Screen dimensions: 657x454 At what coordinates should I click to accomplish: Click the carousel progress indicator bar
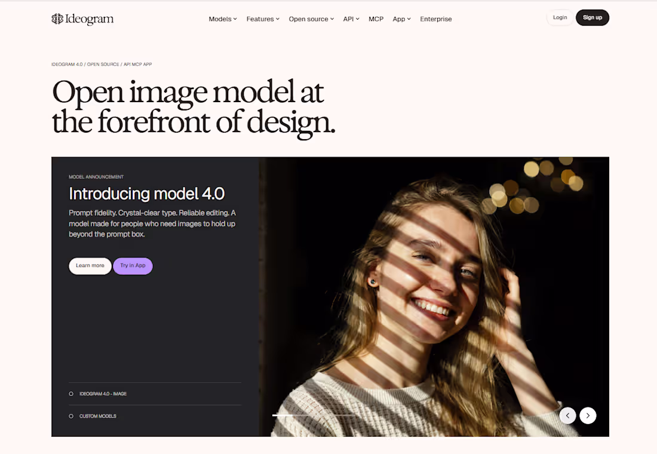tap(314, 415)
